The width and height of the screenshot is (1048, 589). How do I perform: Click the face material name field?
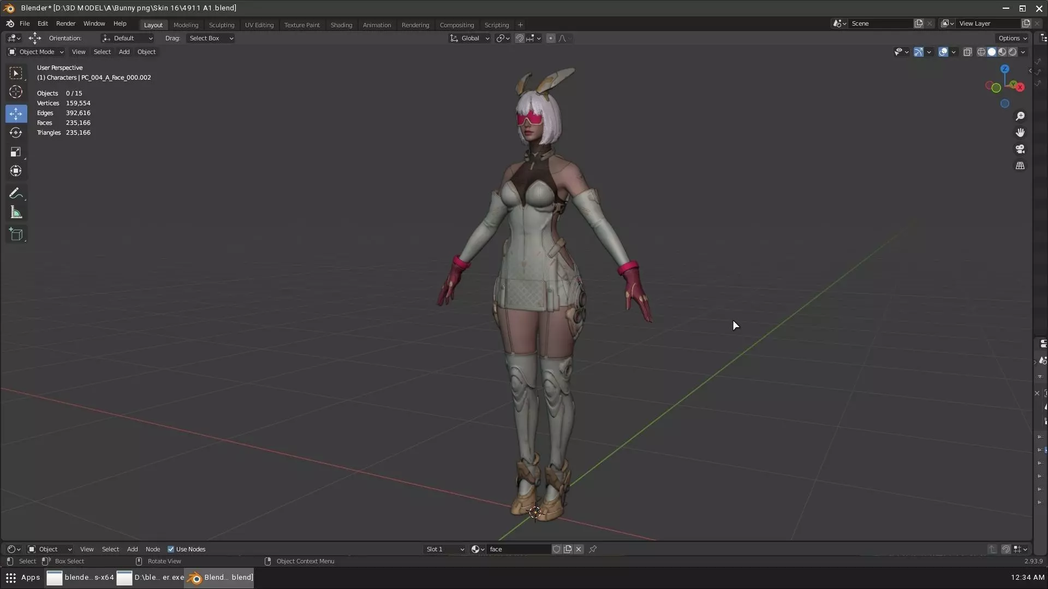pos(519,549)
